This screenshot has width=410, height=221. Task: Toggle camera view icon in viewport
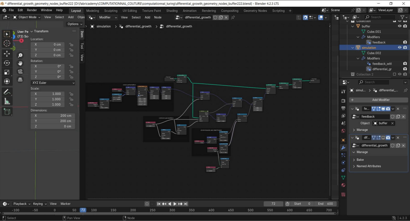pyautogui.click(x=20, y=71)
